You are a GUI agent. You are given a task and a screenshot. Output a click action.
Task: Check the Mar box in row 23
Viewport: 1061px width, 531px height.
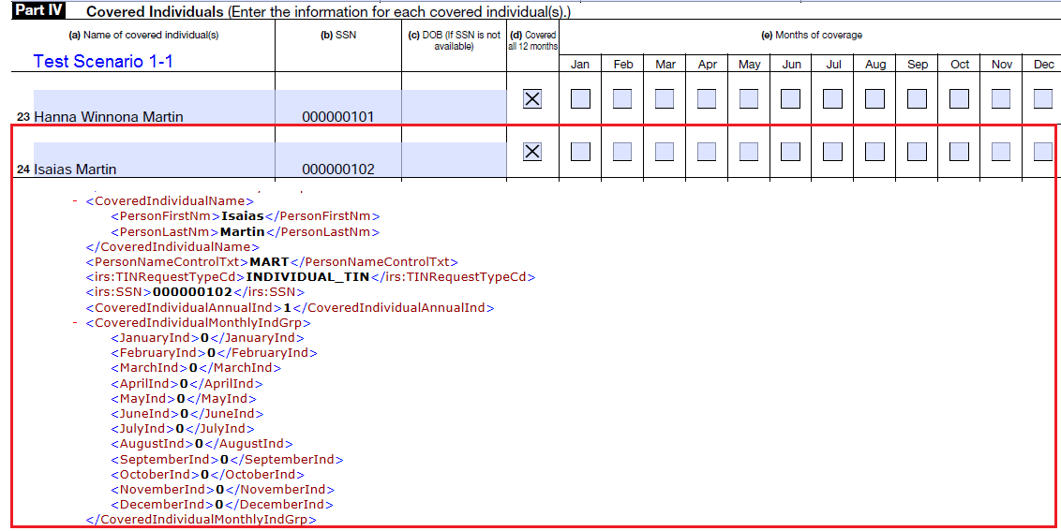(665, 99)
